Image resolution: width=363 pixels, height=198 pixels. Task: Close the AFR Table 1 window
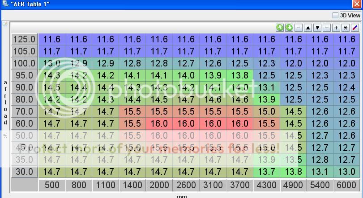[356, 4]
